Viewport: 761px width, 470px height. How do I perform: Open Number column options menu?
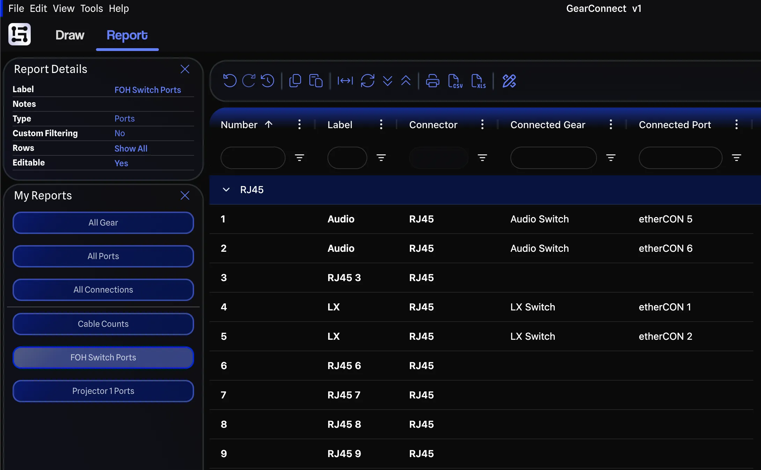(299, 124)
